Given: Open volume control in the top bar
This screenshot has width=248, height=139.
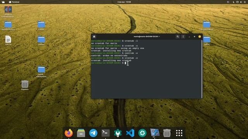Looking at the screenshot, I should click(241, 2).
